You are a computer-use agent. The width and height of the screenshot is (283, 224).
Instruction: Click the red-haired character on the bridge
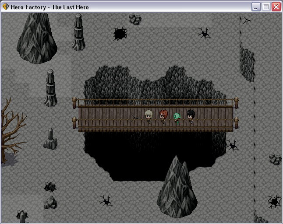[163, 117]
